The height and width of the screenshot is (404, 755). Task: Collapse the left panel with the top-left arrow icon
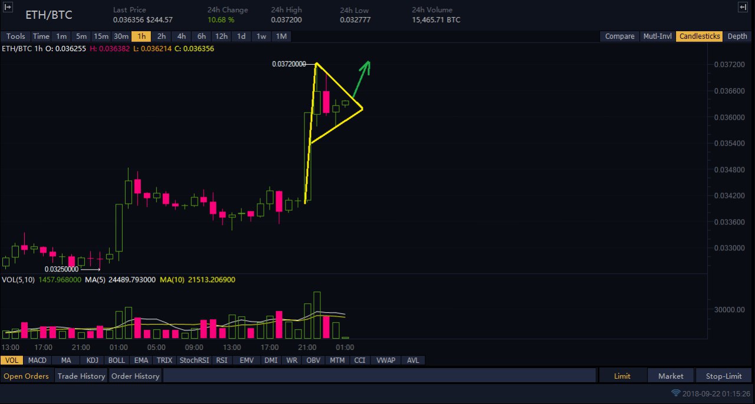pyautogui.click(x=7, y=6)
